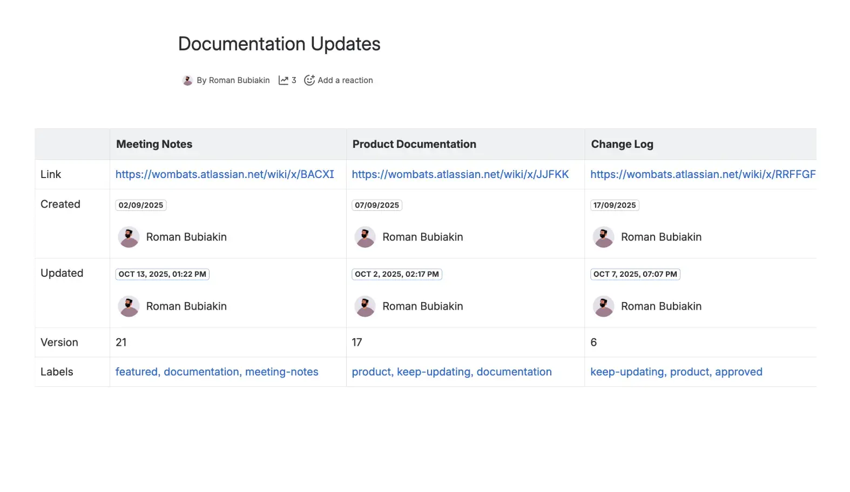Click the Updated row header cell
The image size is (850, 492).
point(72,293)
